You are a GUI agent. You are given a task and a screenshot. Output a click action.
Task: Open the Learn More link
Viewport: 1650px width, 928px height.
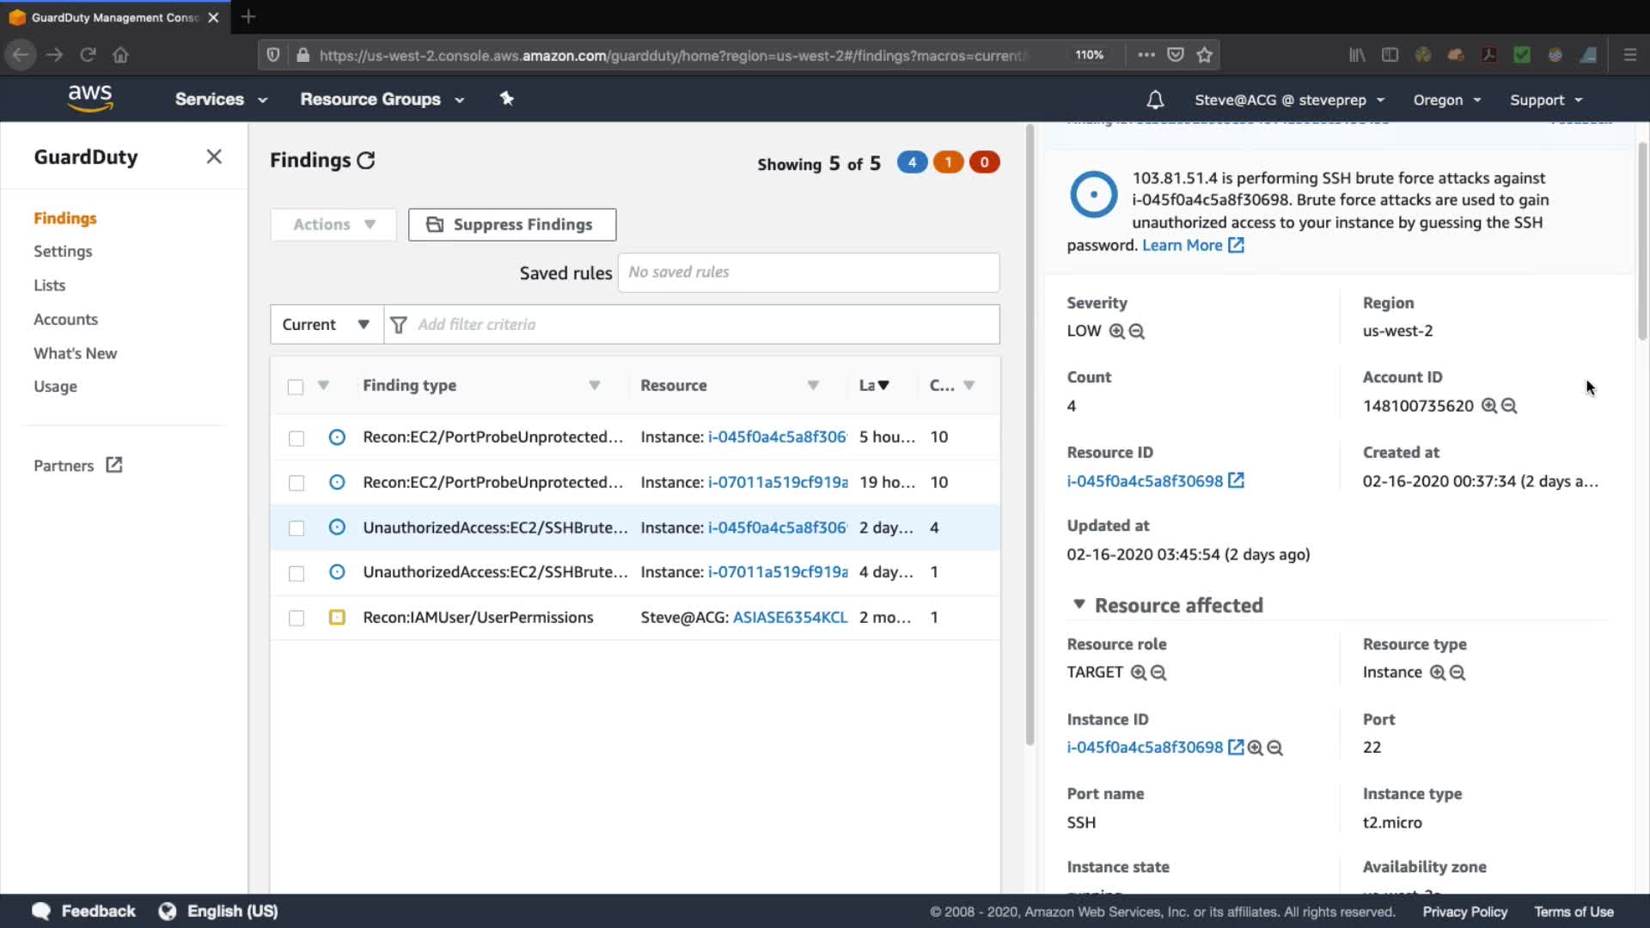[1182, 246]
